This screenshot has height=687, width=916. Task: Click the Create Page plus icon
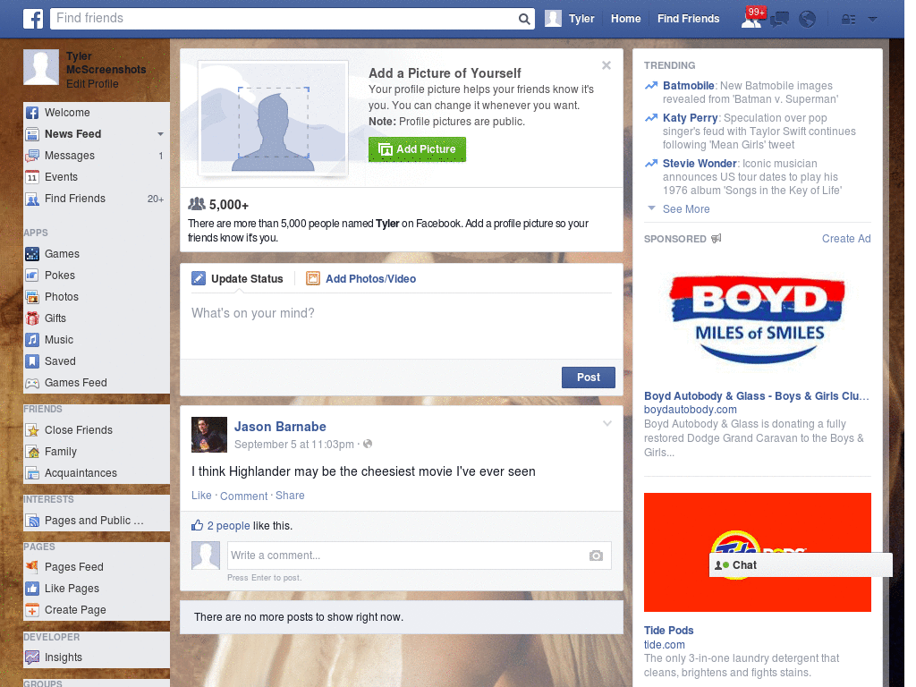point(32,610)
